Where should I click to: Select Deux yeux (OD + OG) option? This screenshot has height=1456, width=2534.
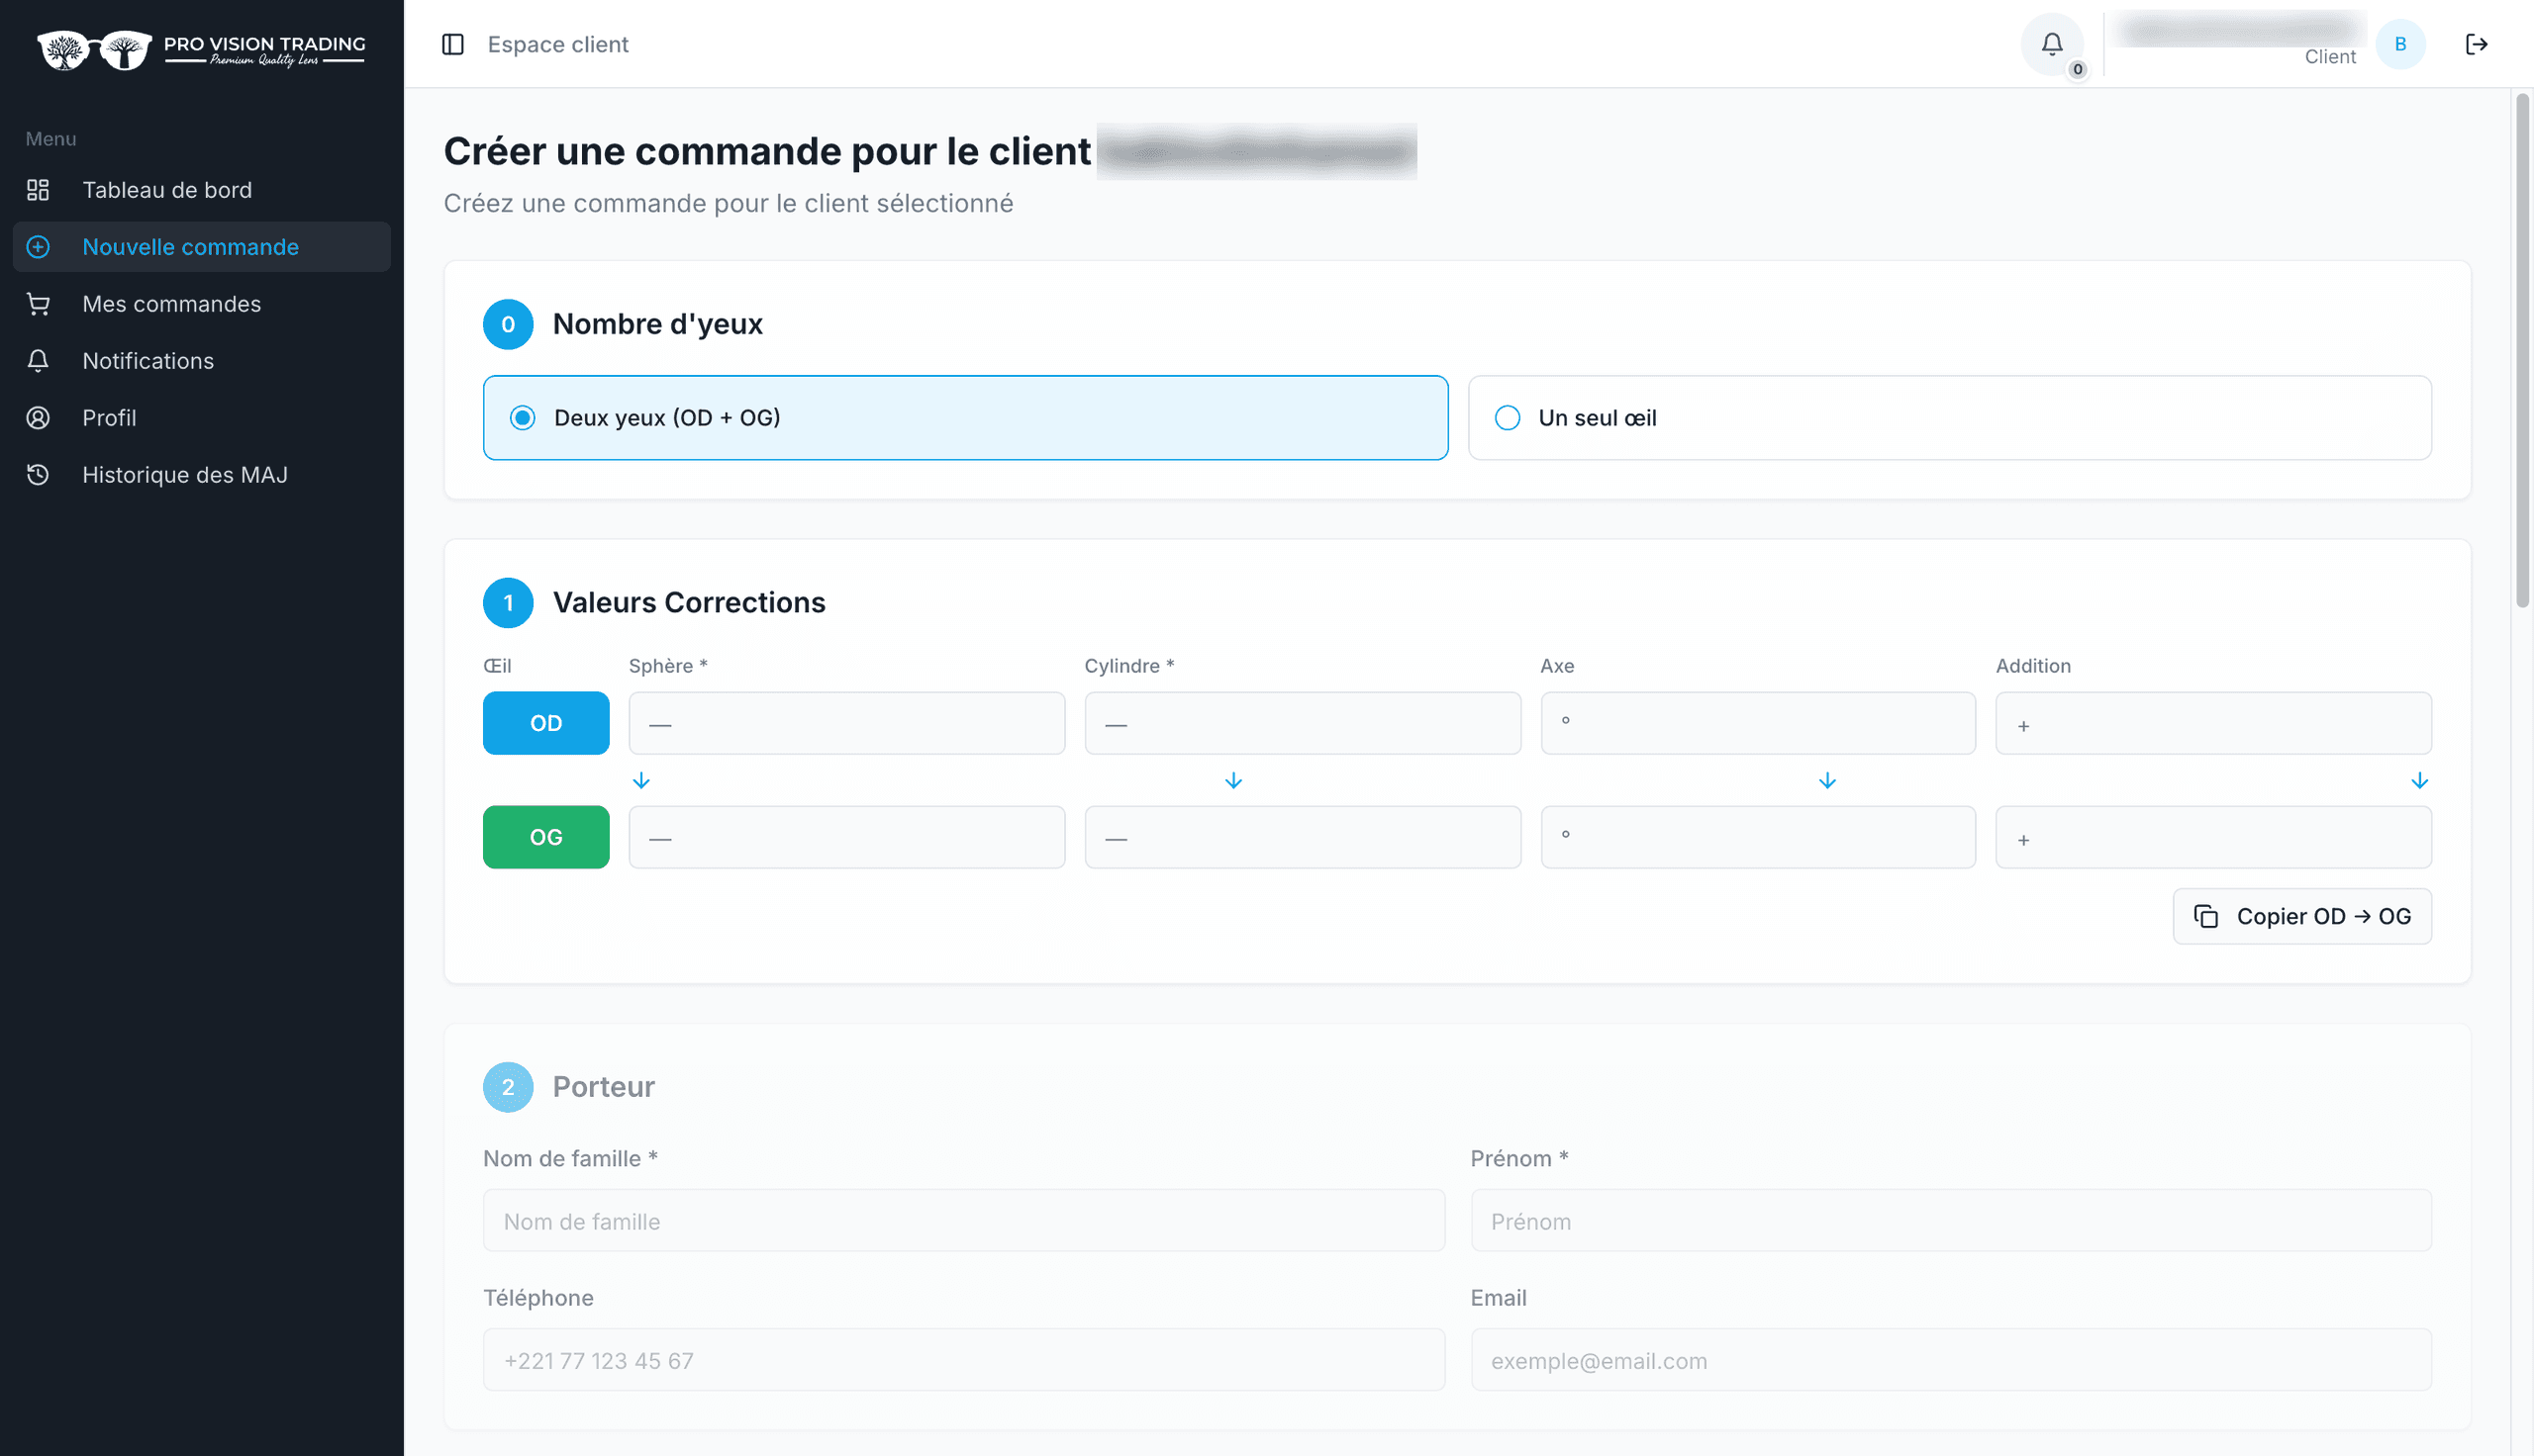[965, 418]
